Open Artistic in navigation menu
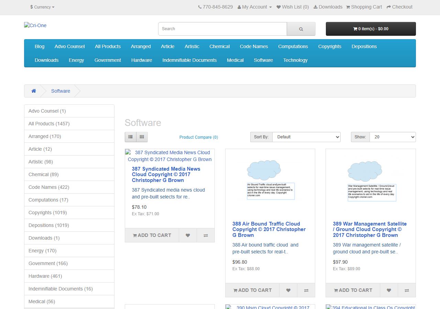The height and width of the screenshot is (309, 440). (x=192, y=46)
